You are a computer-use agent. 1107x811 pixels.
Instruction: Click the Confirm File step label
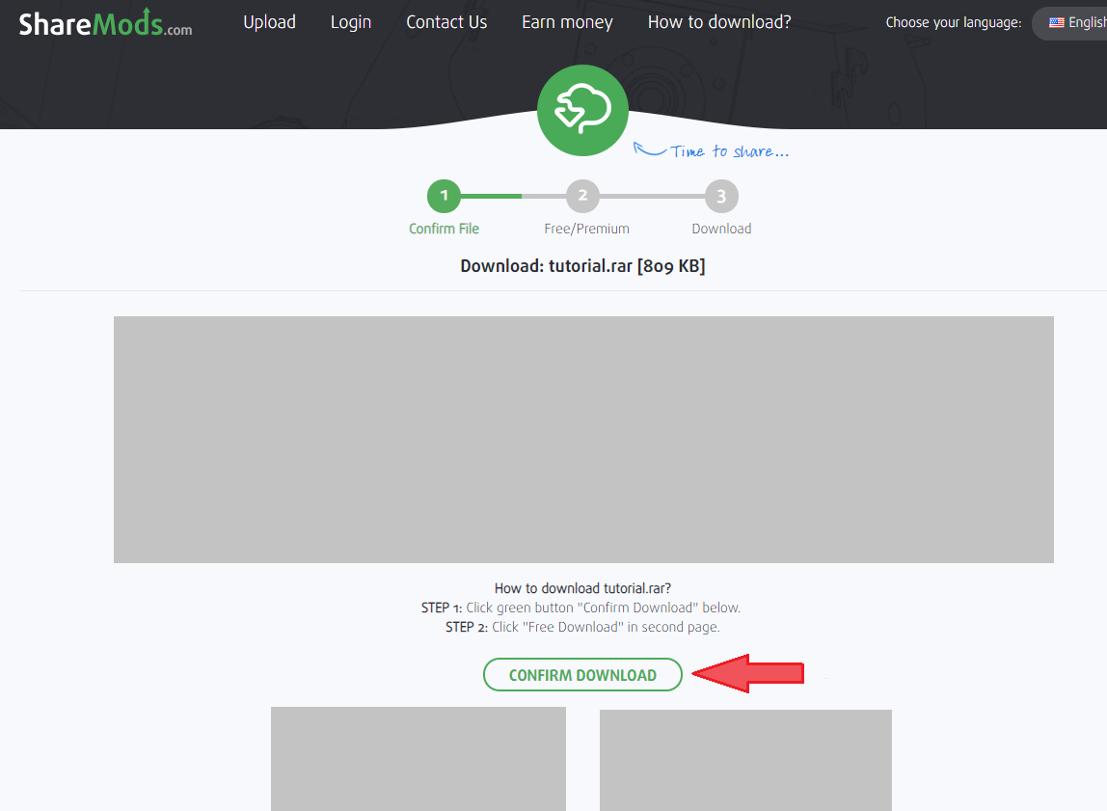point(444,229)
